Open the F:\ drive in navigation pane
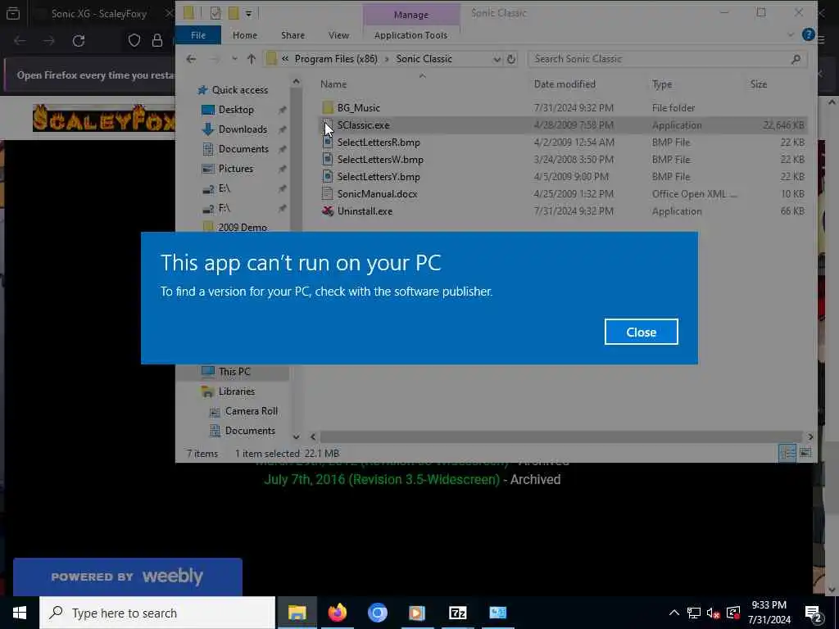Viewport: 839px width, 629px height. click(x=224, y=209)
